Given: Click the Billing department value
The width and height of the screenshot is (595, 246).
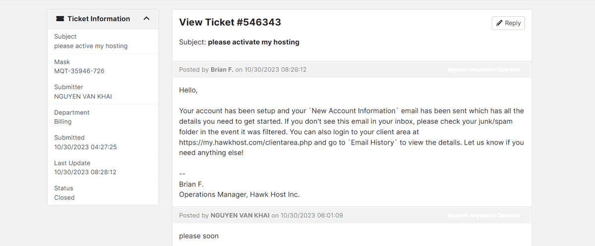Looking at the screenshot, I should (x=63, y=121).
